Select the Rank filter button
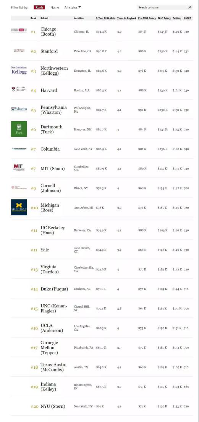The image size is (199, 422). point(39,7)
